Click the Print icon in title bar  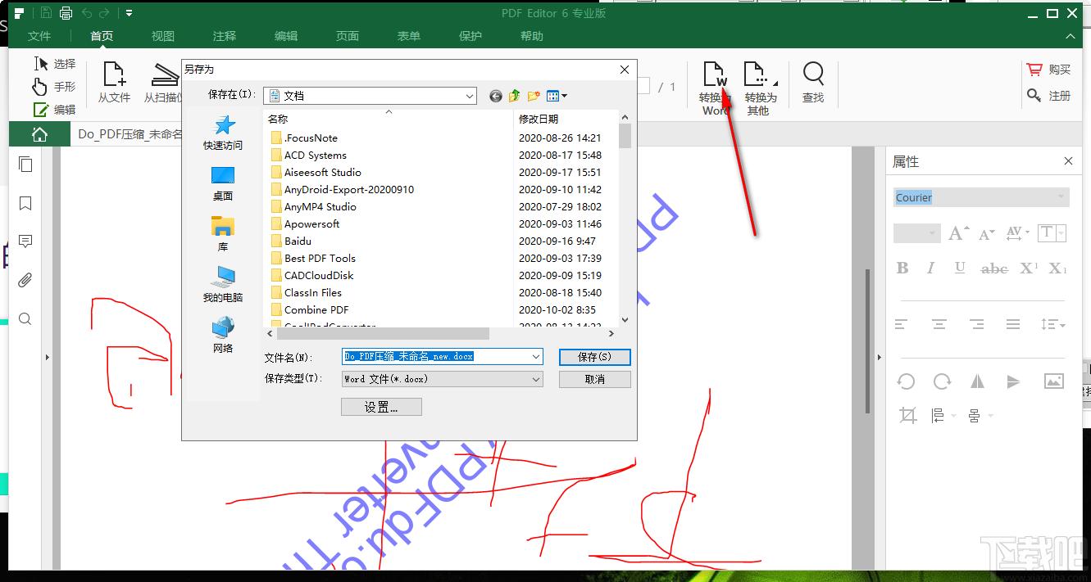66,13
